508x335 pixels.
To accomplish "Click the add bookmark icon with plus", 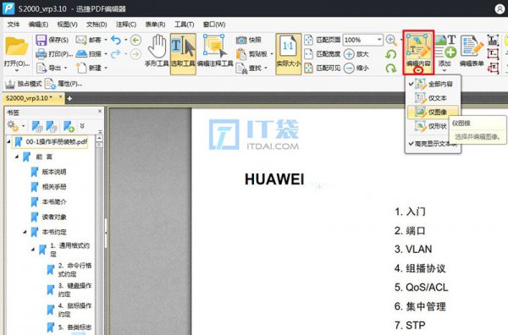I will (69, 126).
